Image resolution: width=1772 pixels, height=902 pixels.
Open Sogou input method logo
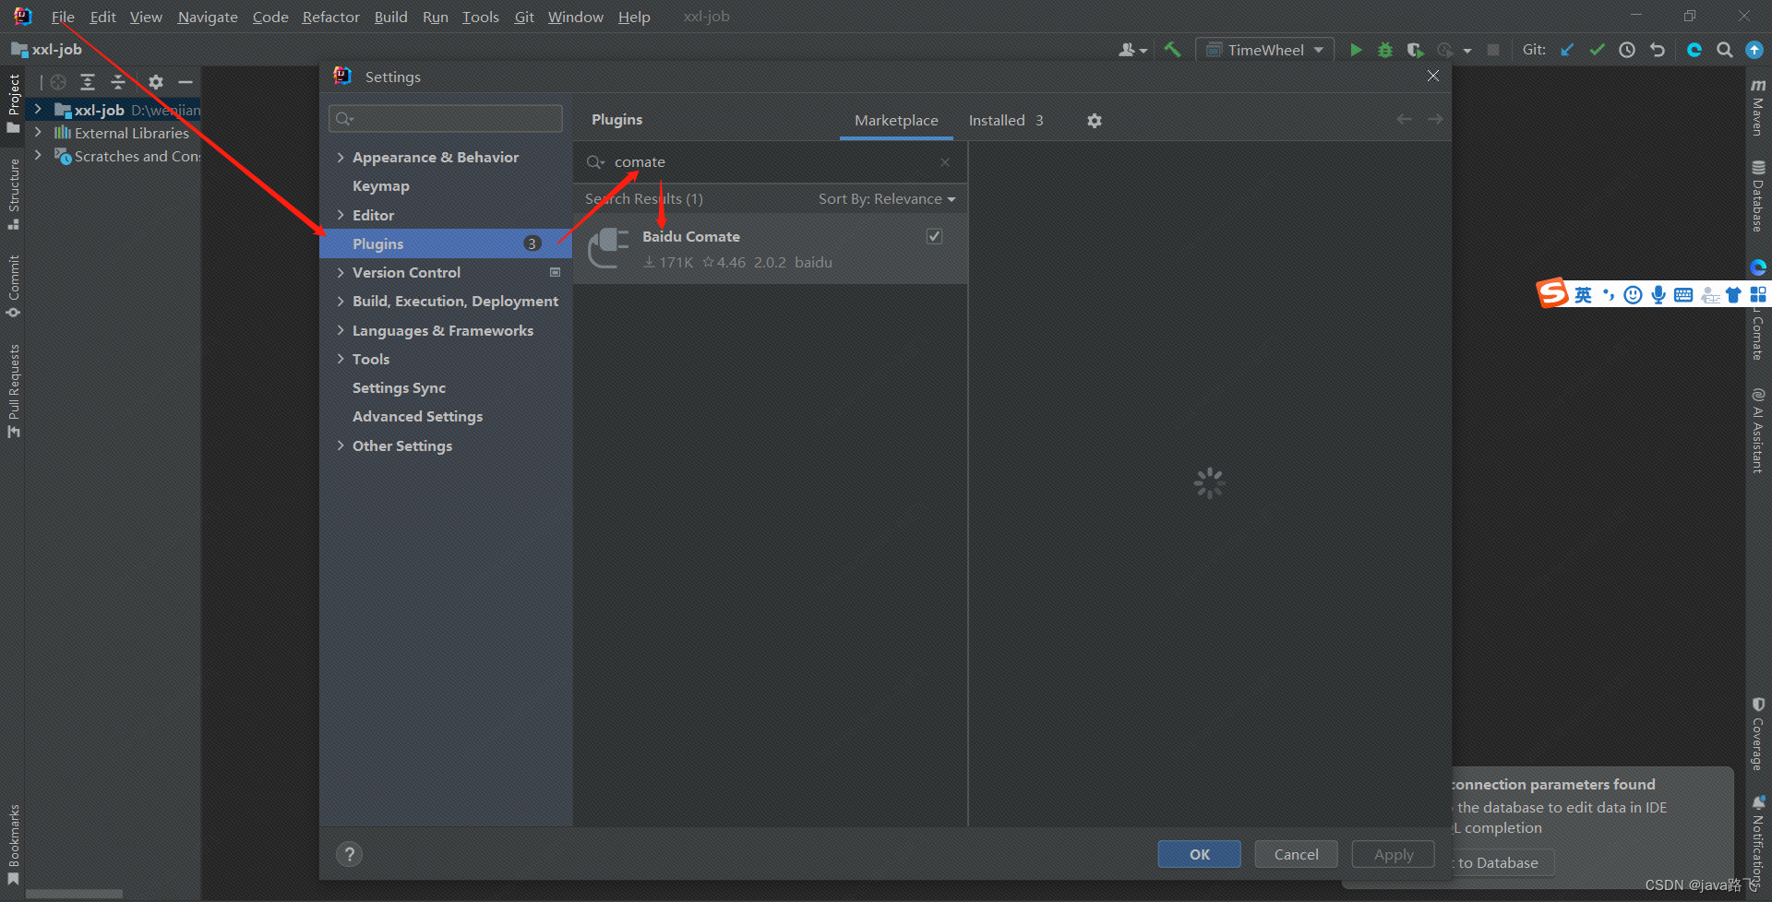1552,293
